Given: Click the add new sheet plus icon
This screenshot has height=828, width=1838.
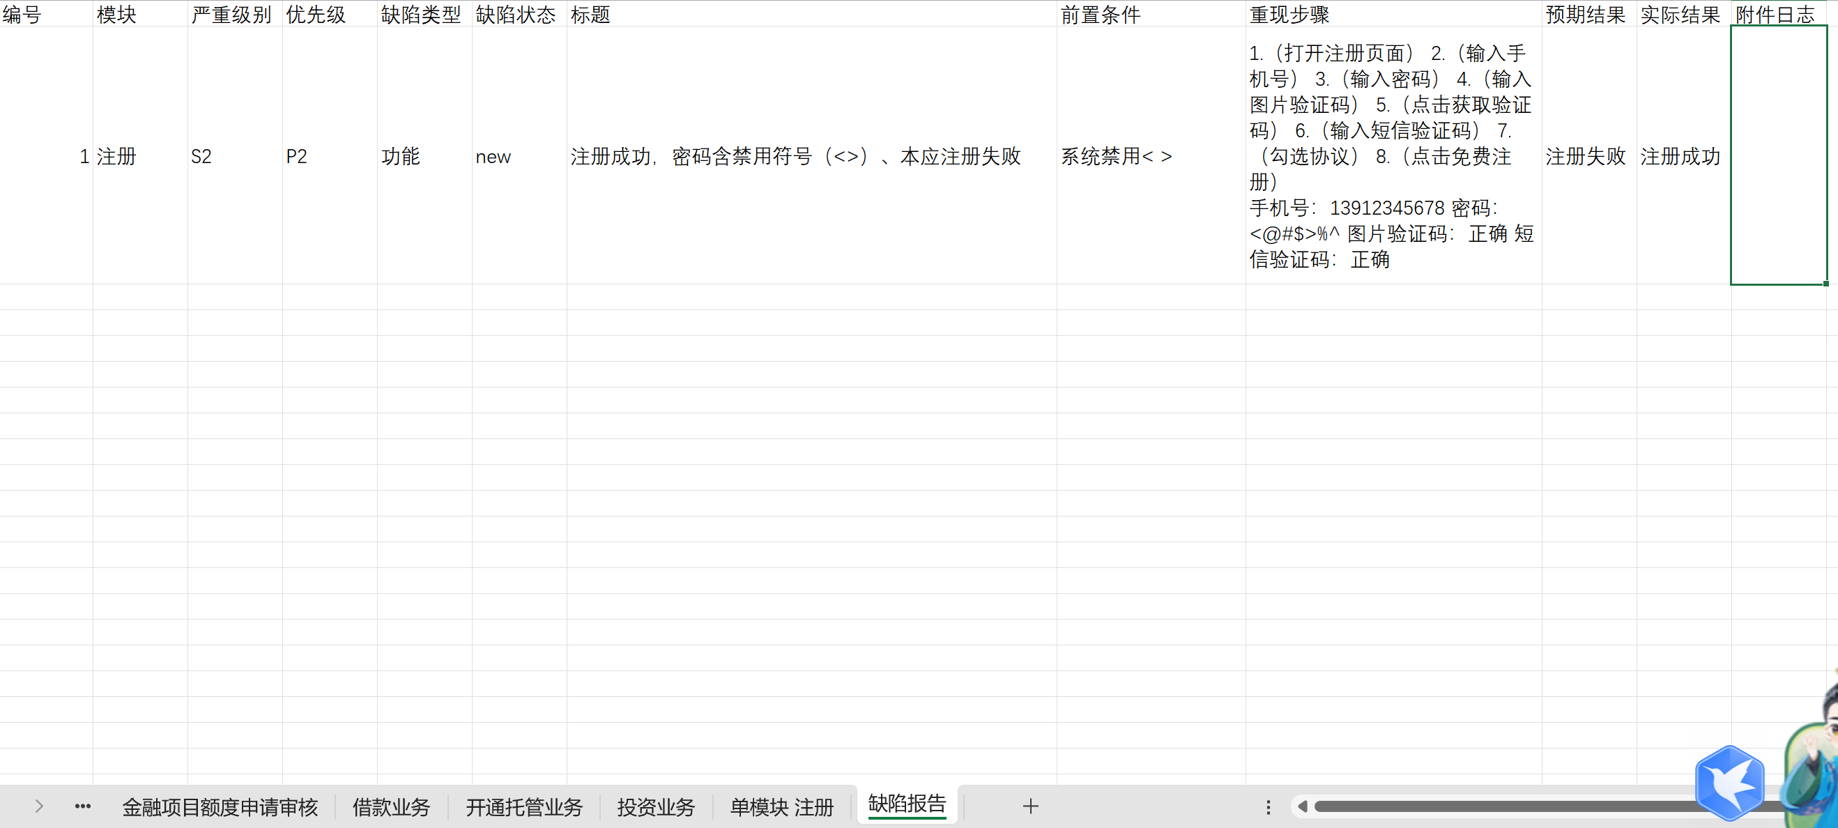Looking at the screenshot, I should (1030, 806).
